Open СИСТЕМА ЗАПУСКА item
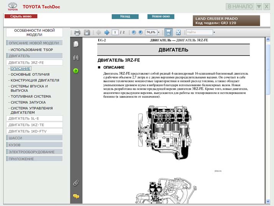Image resolution: width=274 pixels, height=206 pixels. pos(28,102)
